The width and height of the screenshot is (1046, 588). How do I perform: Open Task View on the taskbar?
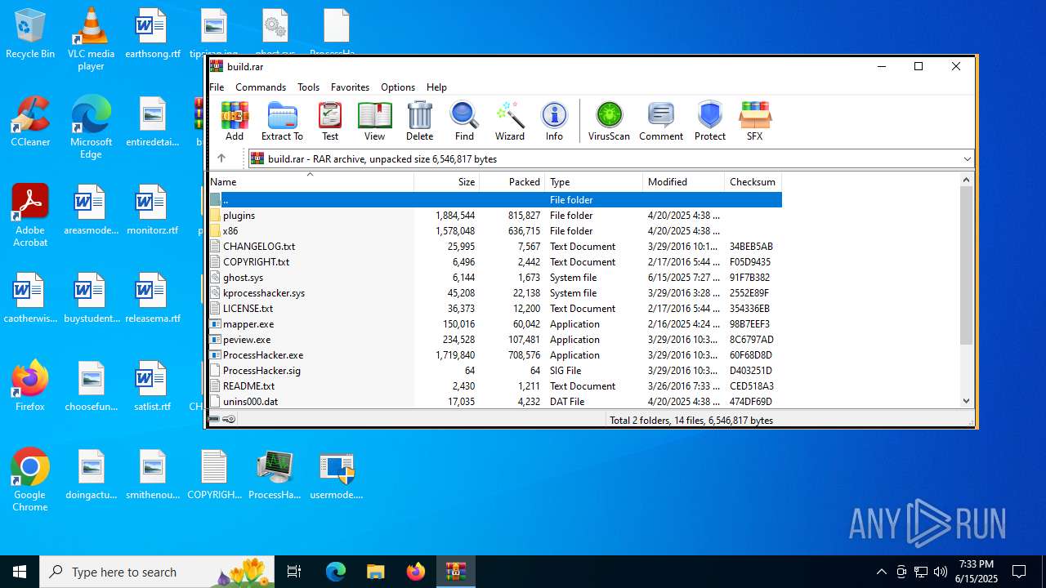[x=294, y=572]
